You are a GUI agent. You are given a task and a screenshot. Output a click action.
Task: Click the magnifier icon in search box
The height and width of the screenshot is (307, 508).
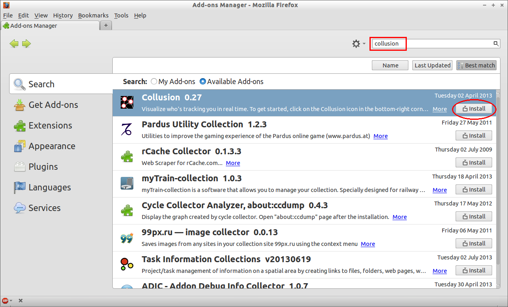[x=496, y=44]
